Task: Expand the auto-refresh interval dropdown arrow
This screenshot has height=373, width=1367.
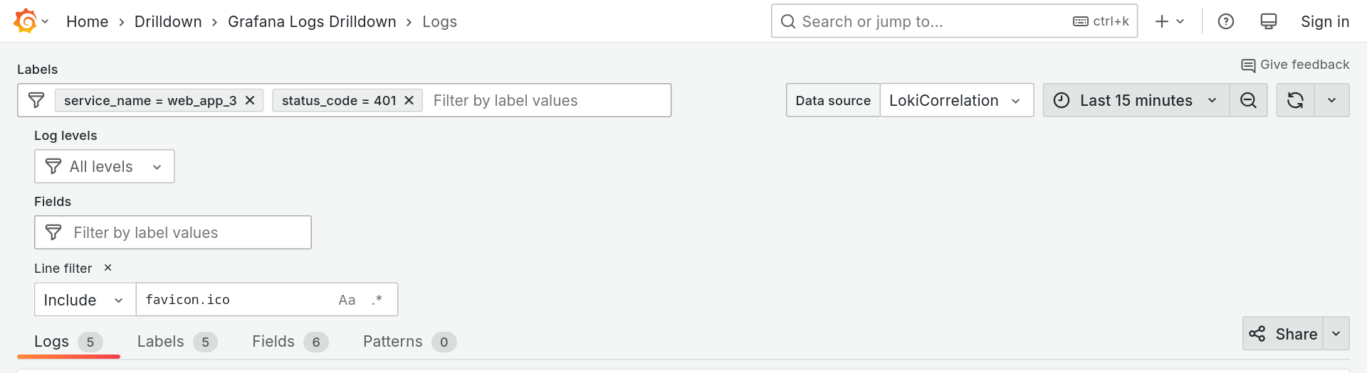Action: (x=1331, y=100)
